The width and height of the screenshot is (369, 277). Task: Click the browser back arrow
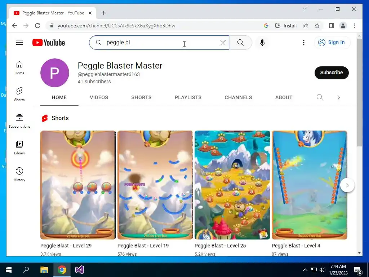point(14,26)
